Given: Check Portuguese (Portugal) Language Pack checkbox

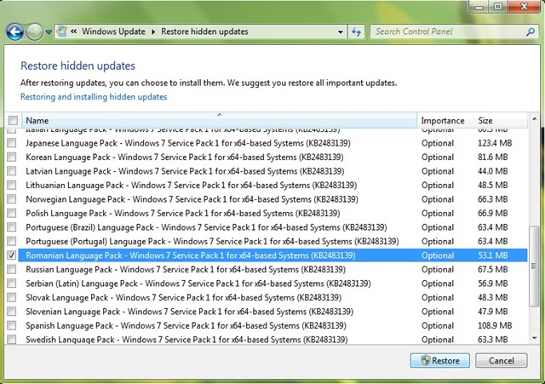Looking at the screenshot, I should pos(12,241).
